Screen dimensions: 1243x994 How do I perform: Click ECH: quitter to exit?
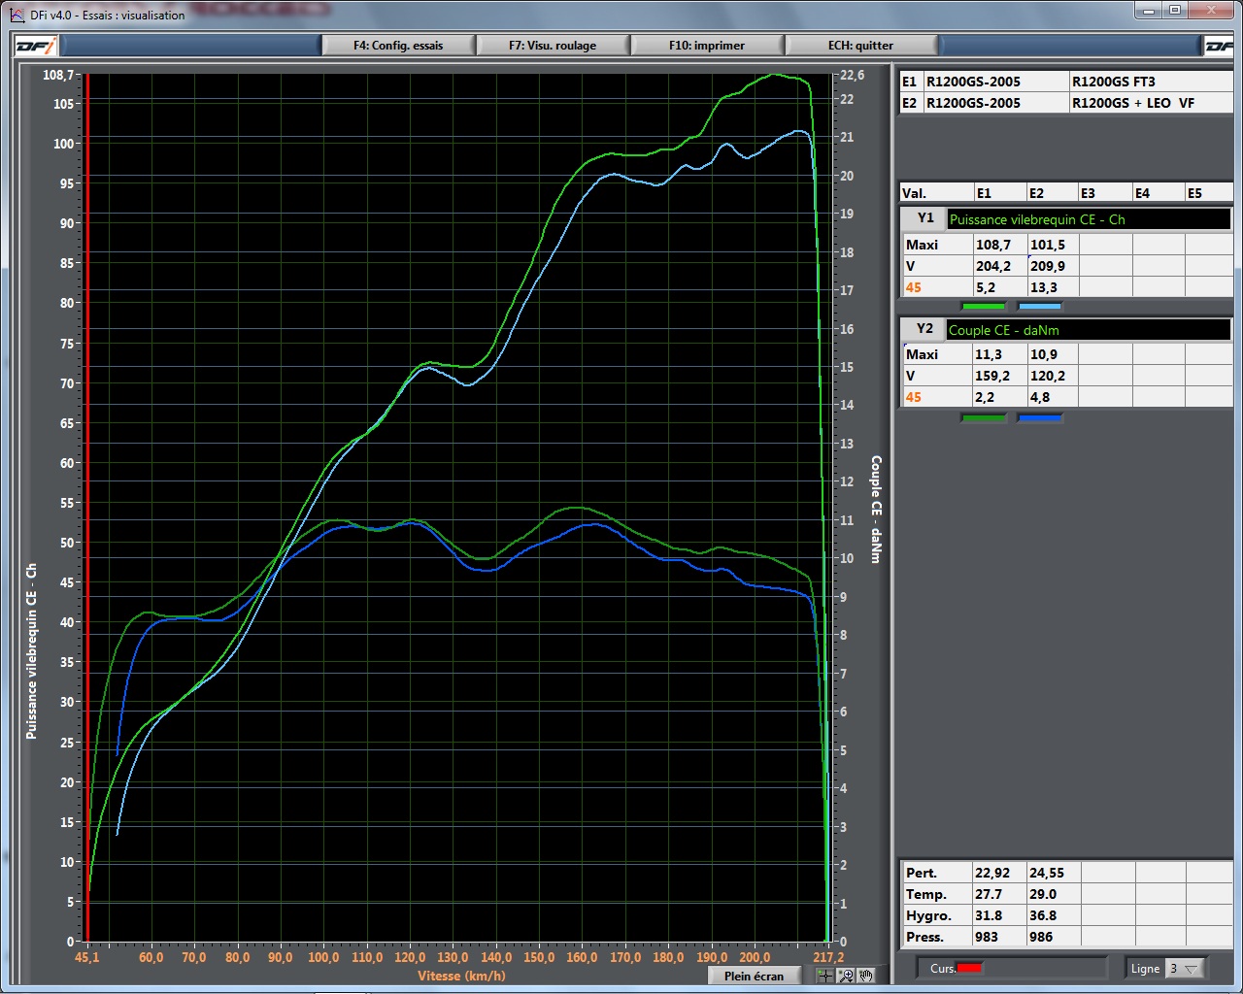pyautogui.click(x=860, y=46)
